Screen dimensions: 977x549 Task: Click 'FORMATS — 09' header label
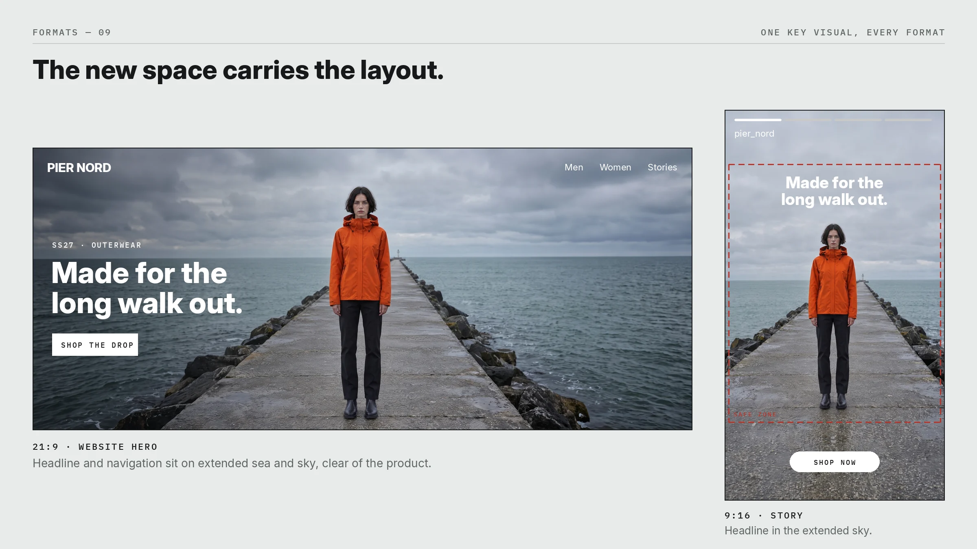pyautogui.click(x=72, y=33)
